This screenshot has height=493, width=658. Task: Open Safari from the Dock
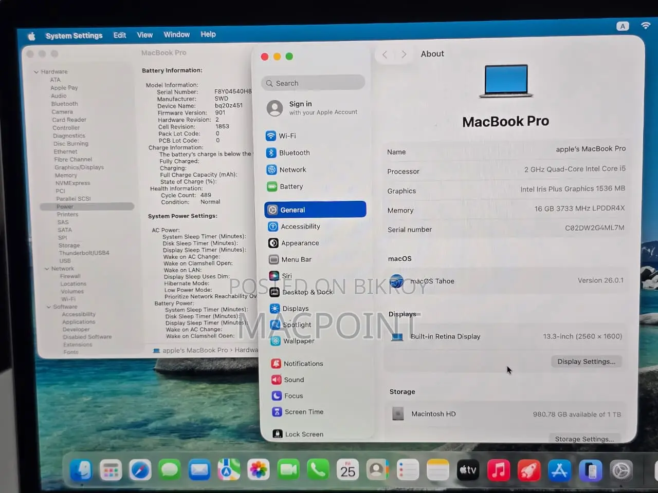click(140, 470)
